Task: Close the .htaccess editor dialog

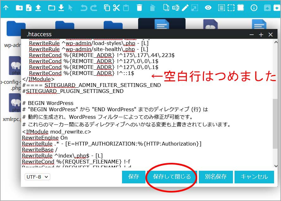Action: (x=271, y=35)
